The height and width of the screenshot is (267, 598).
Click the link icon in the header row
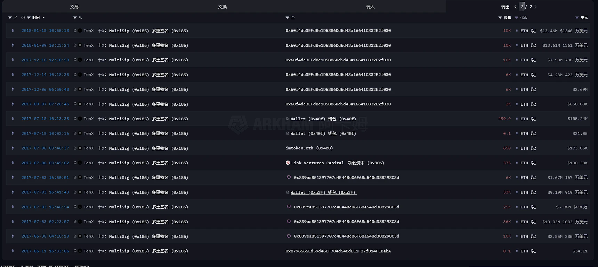coord(15,17)
